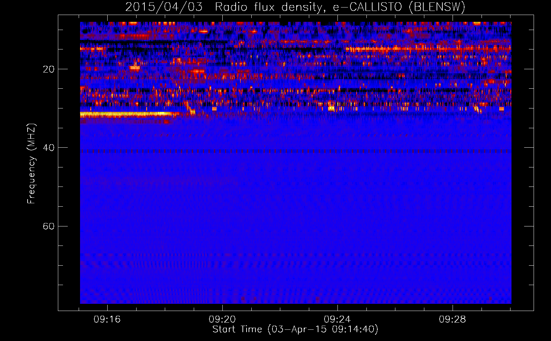Click the 20 MHz frequency tick label
Image resolution: width=551 pixels, height=341 pixels.
click(x=49, y=69)
